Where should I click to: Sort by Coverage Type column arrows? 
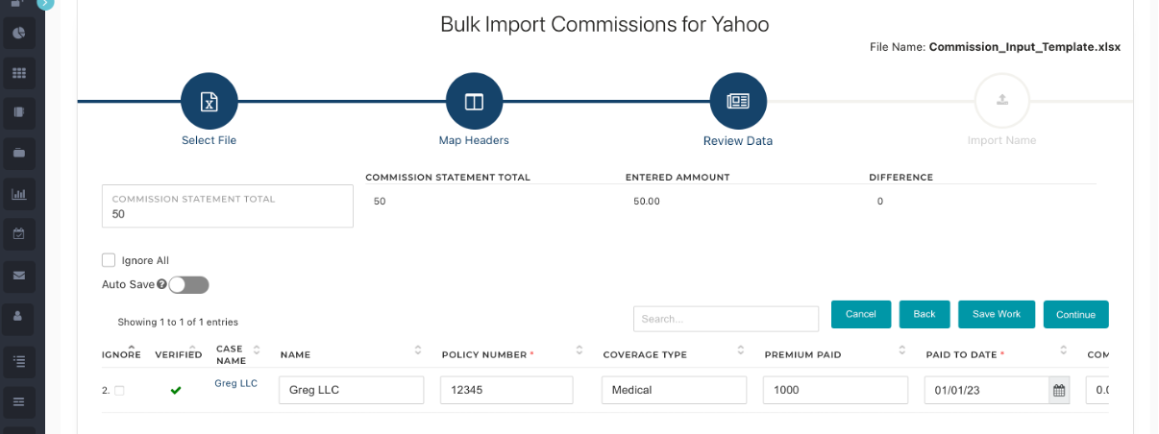(741, 350)
